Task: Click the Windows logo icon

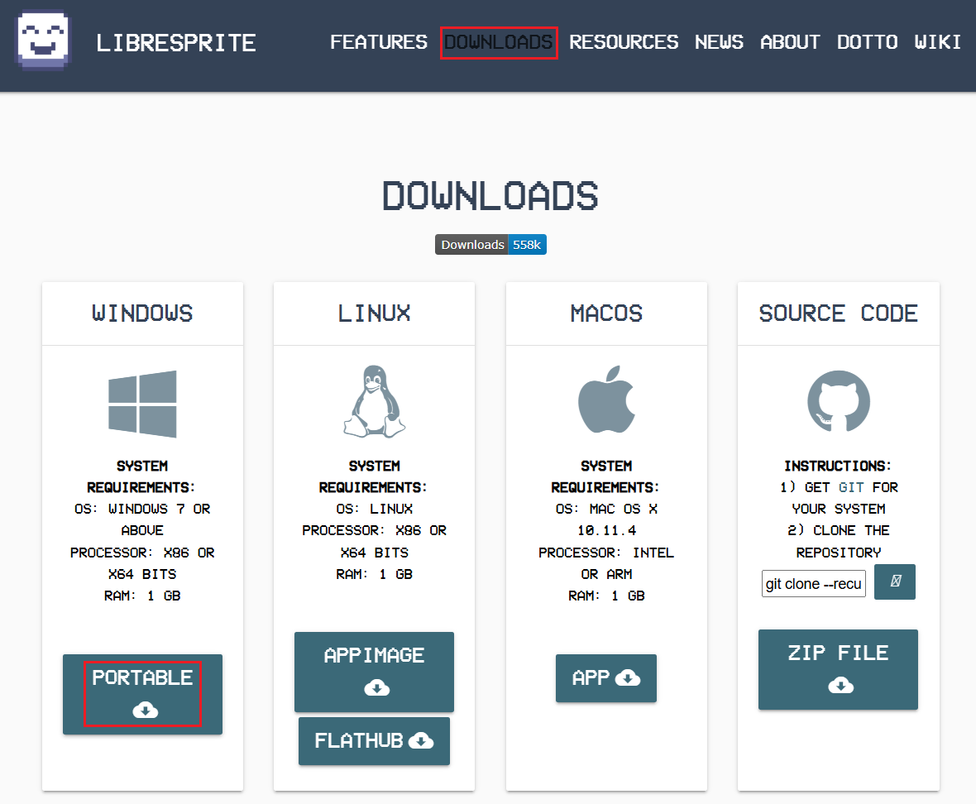Action: 142,404
